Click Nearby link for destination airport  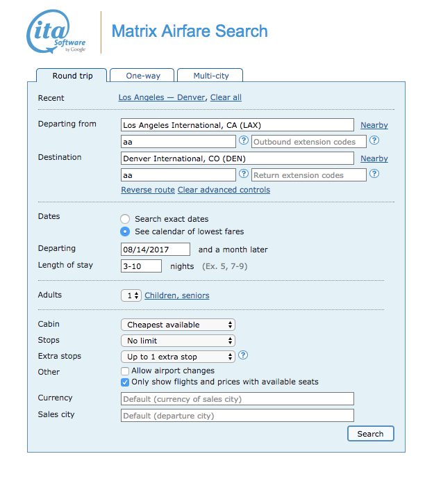374,159
